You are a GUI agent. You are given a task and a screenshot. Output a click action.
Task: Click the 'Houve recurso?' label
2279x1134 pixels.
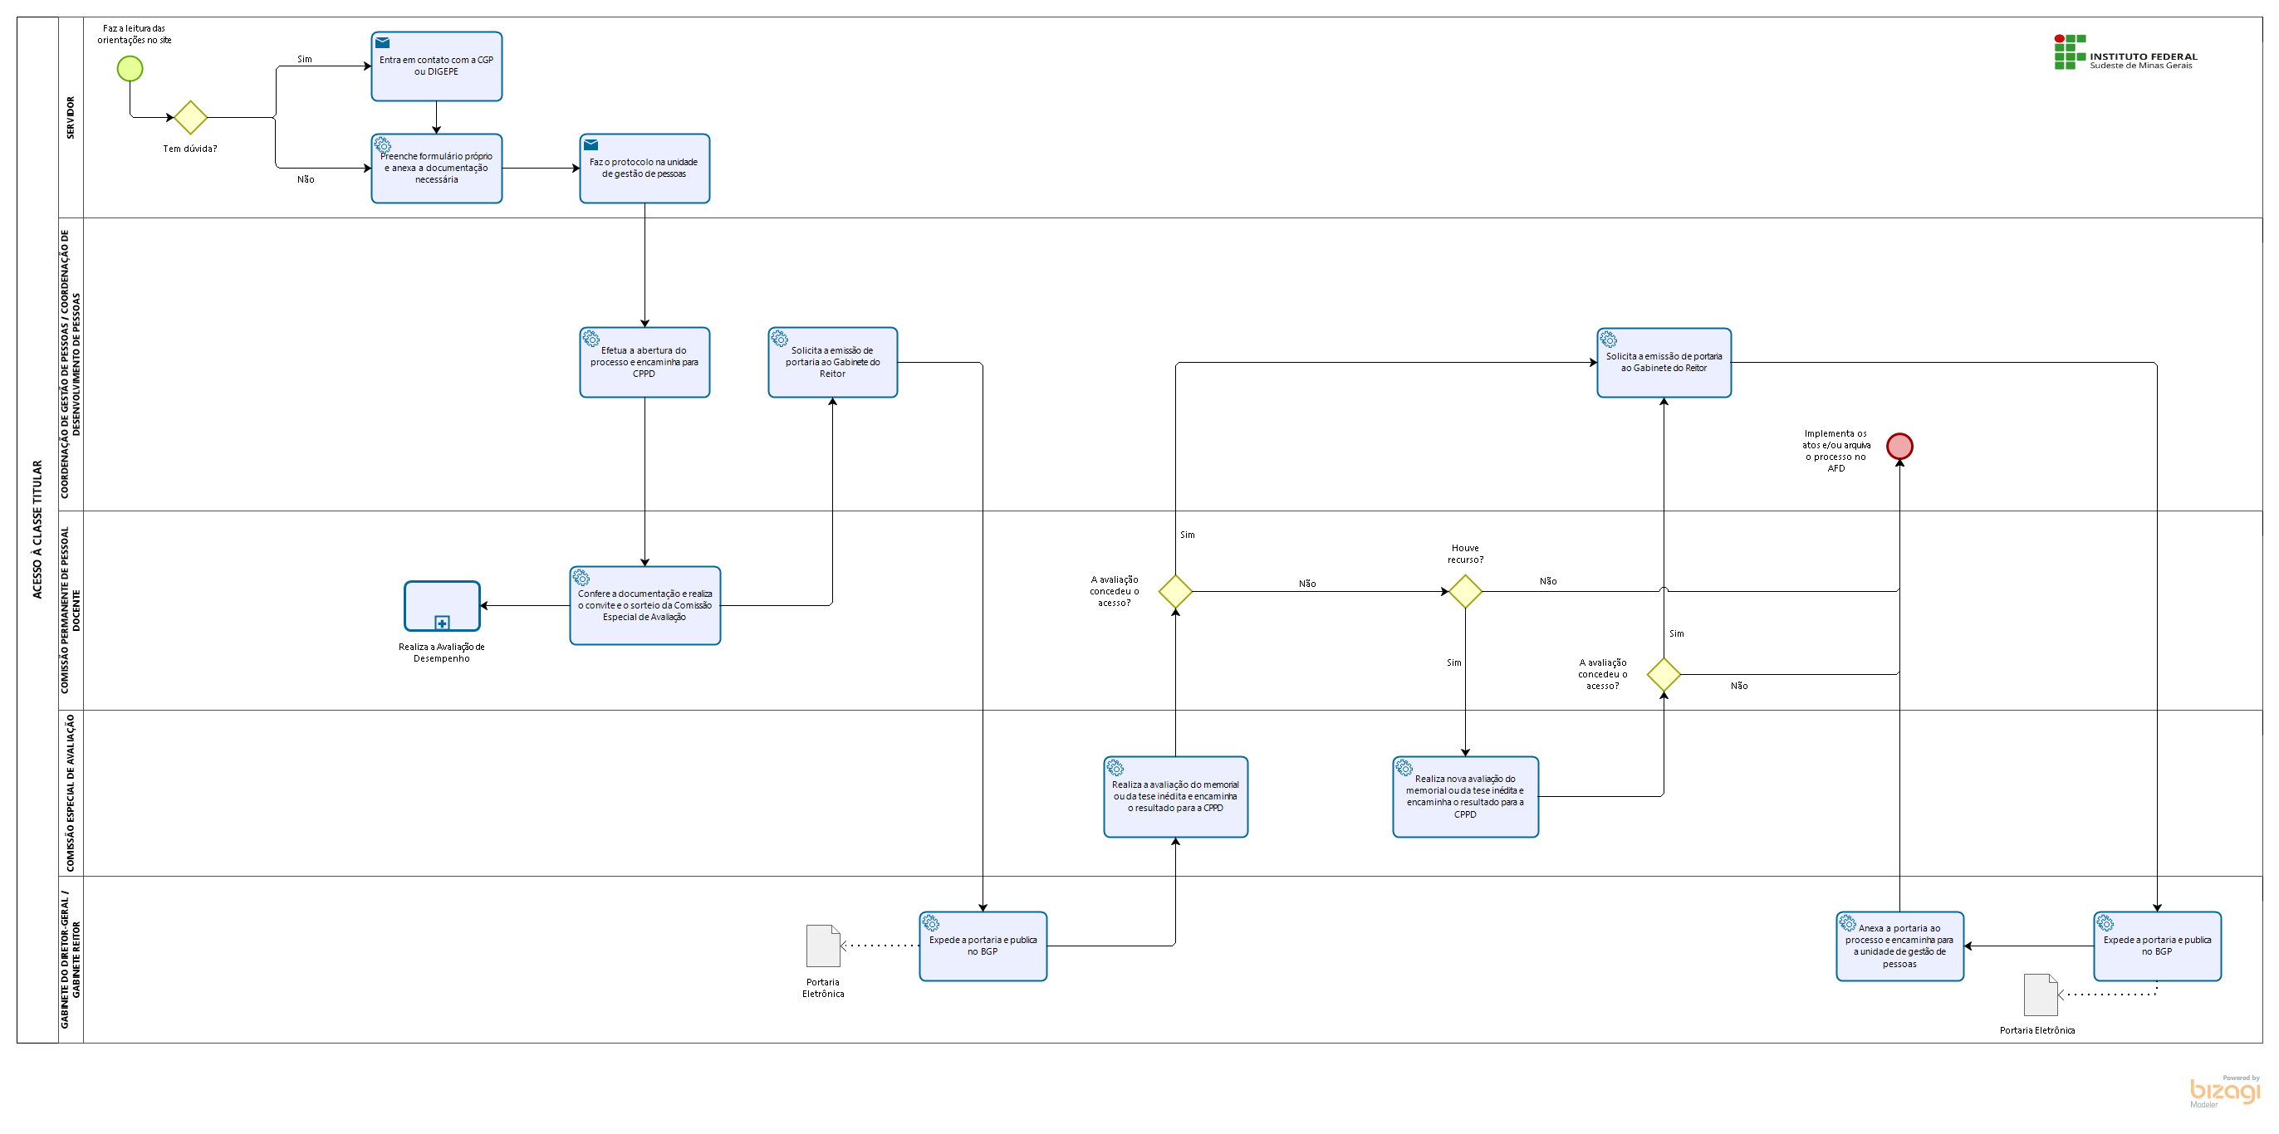click(x=1465, y=554)
